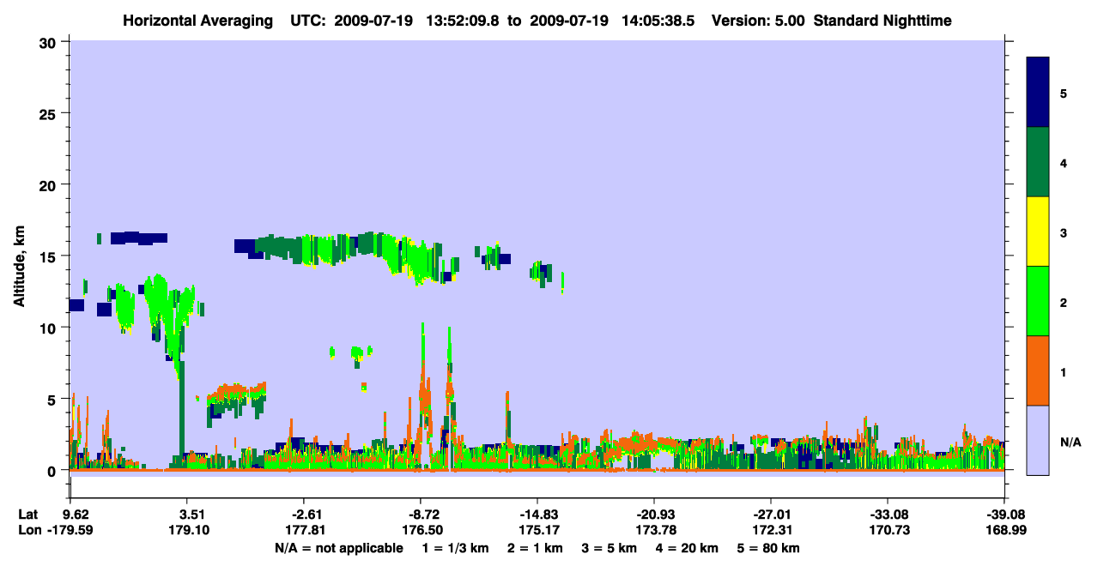This screenshot has width=1116, height=572.
Task: Click longitude value 175.17
Action: [x=538, y=531]
